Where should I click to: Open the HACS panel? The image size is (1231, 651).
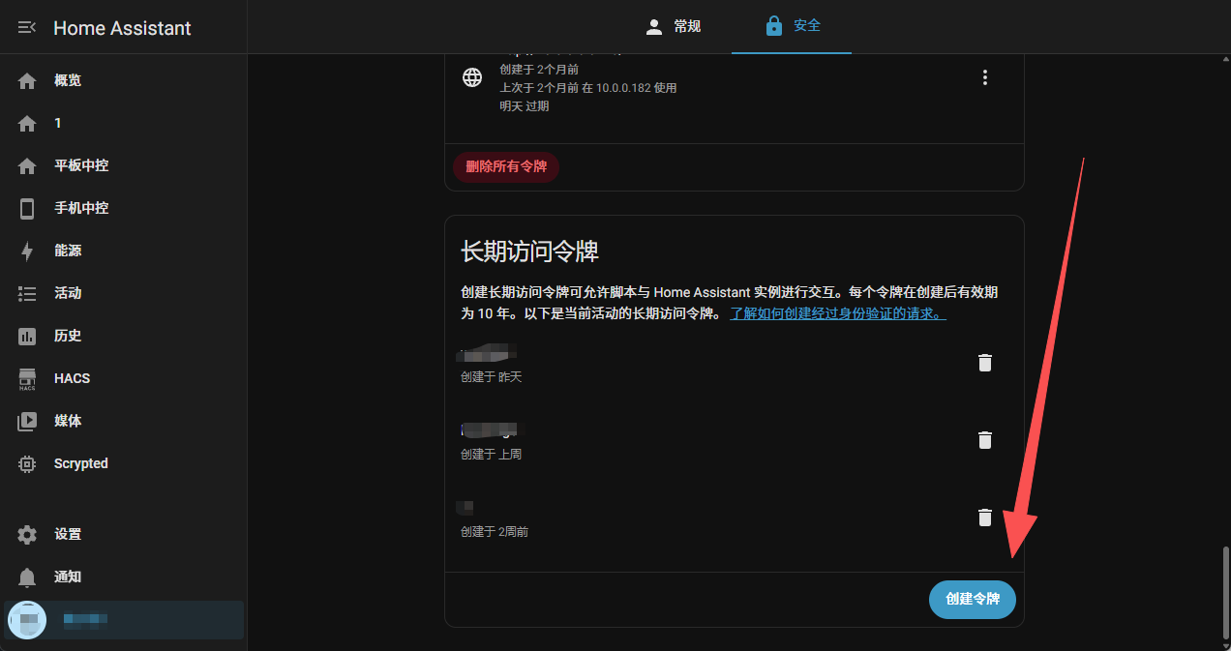124,378
